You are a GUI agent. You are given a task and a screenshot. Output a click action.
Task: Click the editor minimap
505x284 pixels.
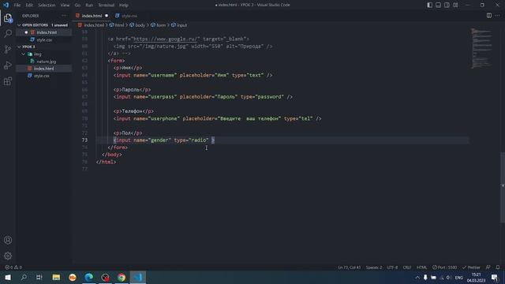point(482,48)
